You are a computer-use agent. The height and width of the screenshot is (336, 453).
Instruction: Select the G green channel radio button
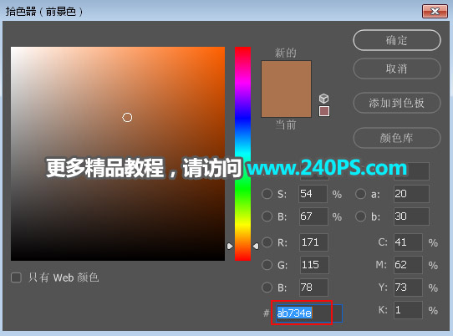coord(267,265)
